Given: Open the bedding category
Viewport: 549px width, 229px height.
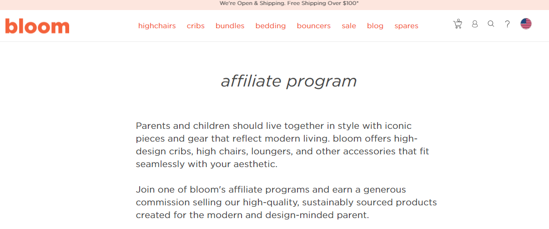Looking at the screenshot, I should coord(271,26).
